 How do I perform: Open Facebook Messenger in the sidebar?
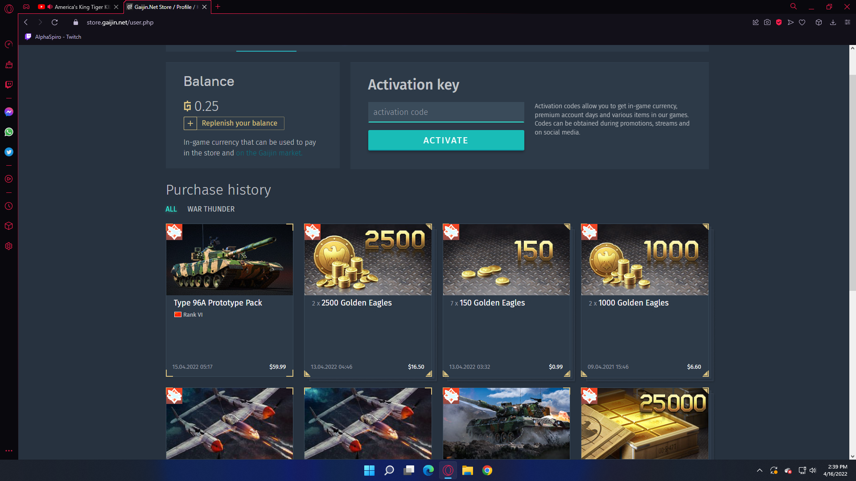9,112
